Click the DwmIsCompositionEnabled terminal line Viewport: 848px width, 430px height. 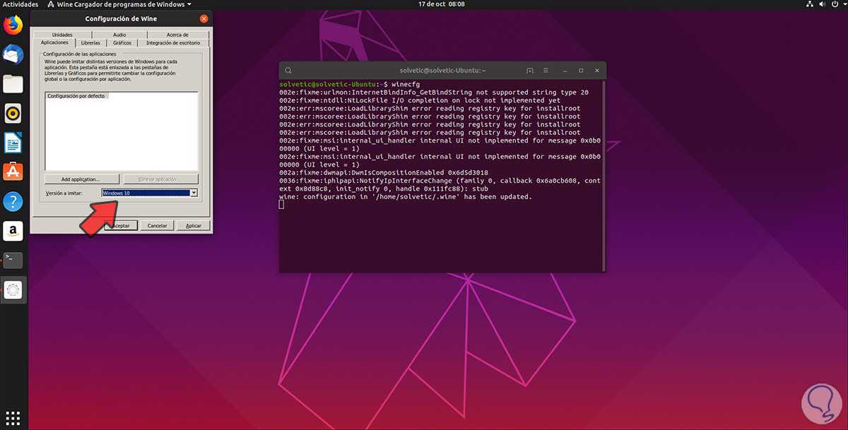(384, 172)
